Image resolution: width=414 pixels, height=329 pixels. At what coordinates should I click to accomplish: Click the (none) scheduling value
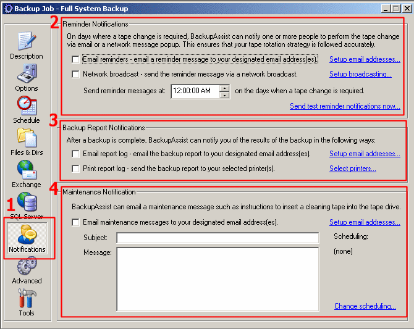343,251
